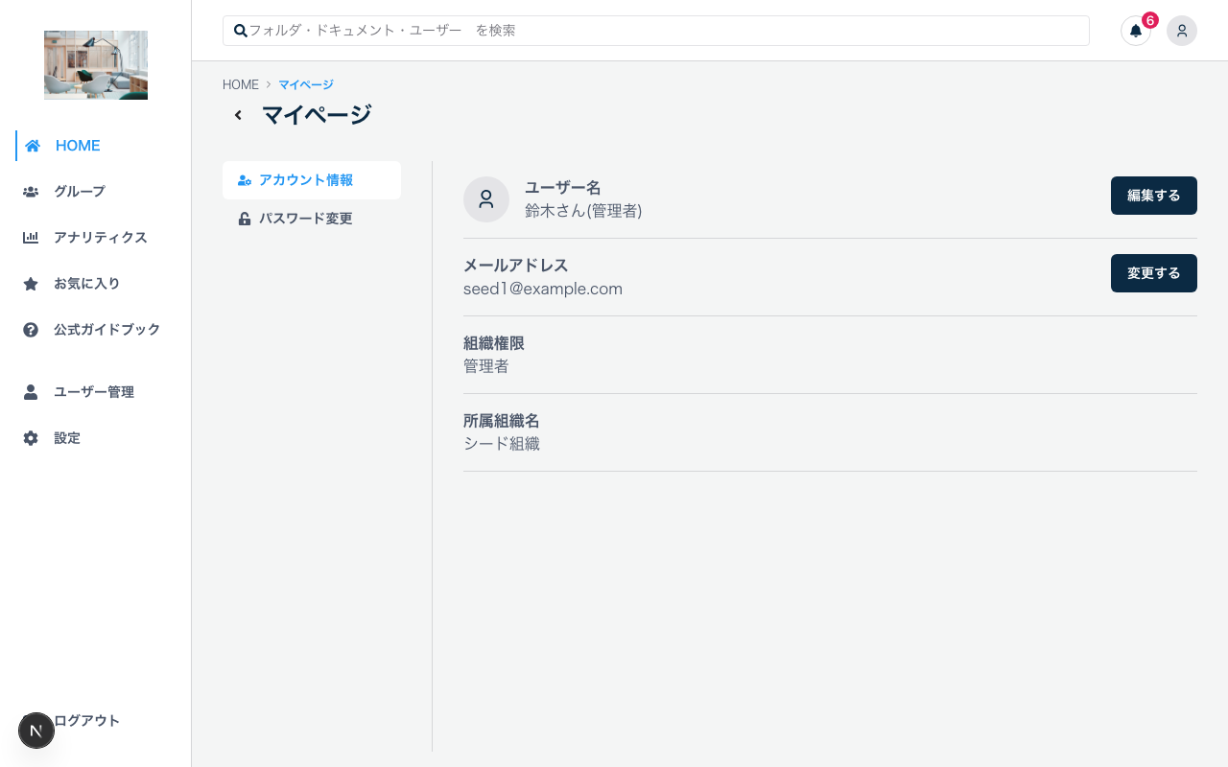Click the notification bell with badge 6
Screen dimensions: 1228x767
click(1136, 31)
